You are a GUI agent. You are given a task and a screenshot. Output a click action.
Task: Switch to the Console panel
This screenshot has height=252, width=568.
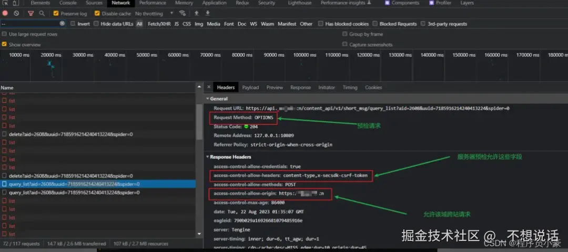(68, 3)
